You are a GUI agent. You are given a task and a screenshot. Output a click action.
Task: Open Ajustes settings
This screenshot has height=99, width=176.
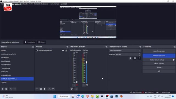159,67
